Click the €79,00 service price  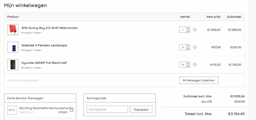[x=63, y=112]
